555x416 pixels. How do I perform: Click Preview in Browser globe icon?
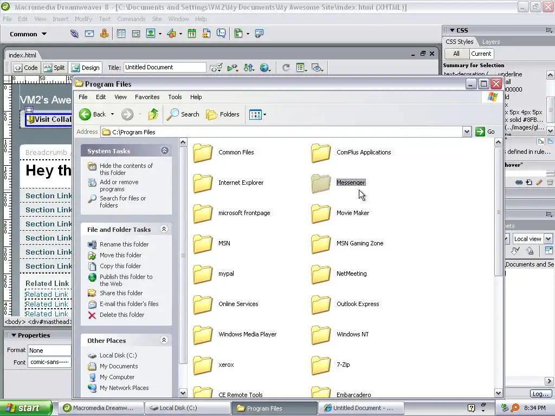pyautogui.click(x=264, y=68)
